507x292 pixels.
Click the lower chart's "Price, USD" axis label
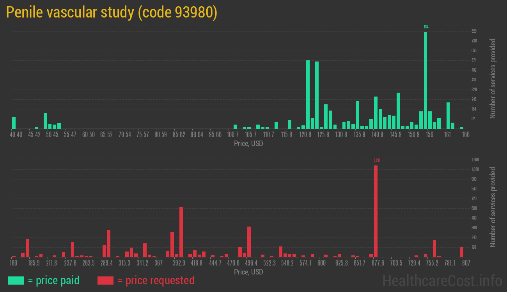[x=248, y=272]
